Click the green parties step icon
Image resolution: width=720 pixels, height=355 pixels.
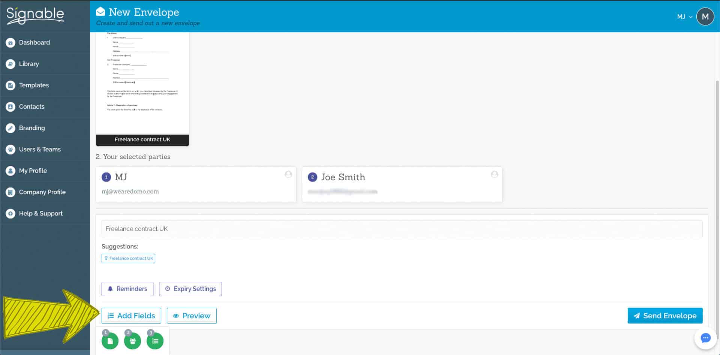click(x=132, y=341)
